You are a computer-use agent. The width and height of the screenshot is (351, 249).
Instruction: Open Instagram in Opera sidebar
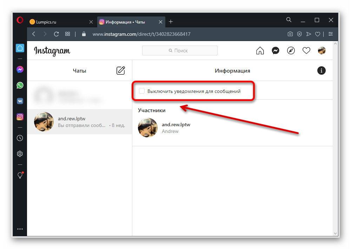(20, 117)
